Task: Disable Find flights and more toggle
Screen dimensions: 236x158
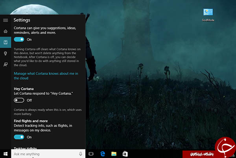Action: pos(19,137)
